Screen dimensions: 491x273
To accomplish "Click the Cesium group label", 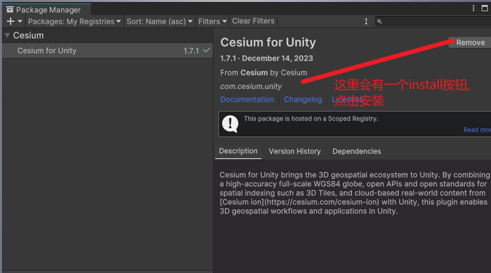I will click(x=28, y=35).
